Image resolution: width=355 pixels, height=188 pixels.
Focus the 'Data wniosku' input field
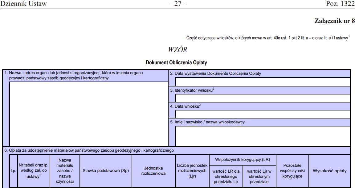pyautogui.click(x=263, y=114)
